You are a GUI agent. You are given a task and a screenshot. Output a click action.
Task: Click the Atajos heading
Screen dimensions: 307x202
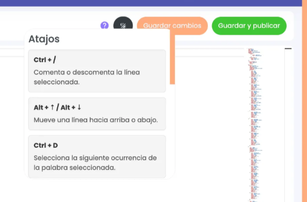(44, 39)
